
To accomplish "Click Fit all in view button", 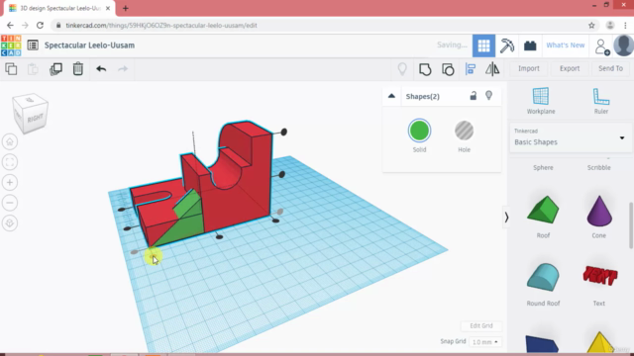I will 10,162.
